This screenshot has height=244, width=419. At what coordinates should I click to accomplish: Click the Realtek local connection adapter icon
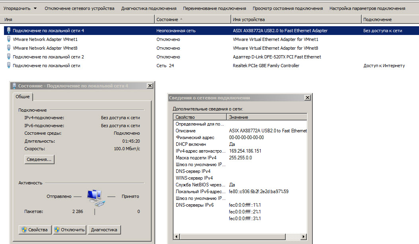pos(9,66)
